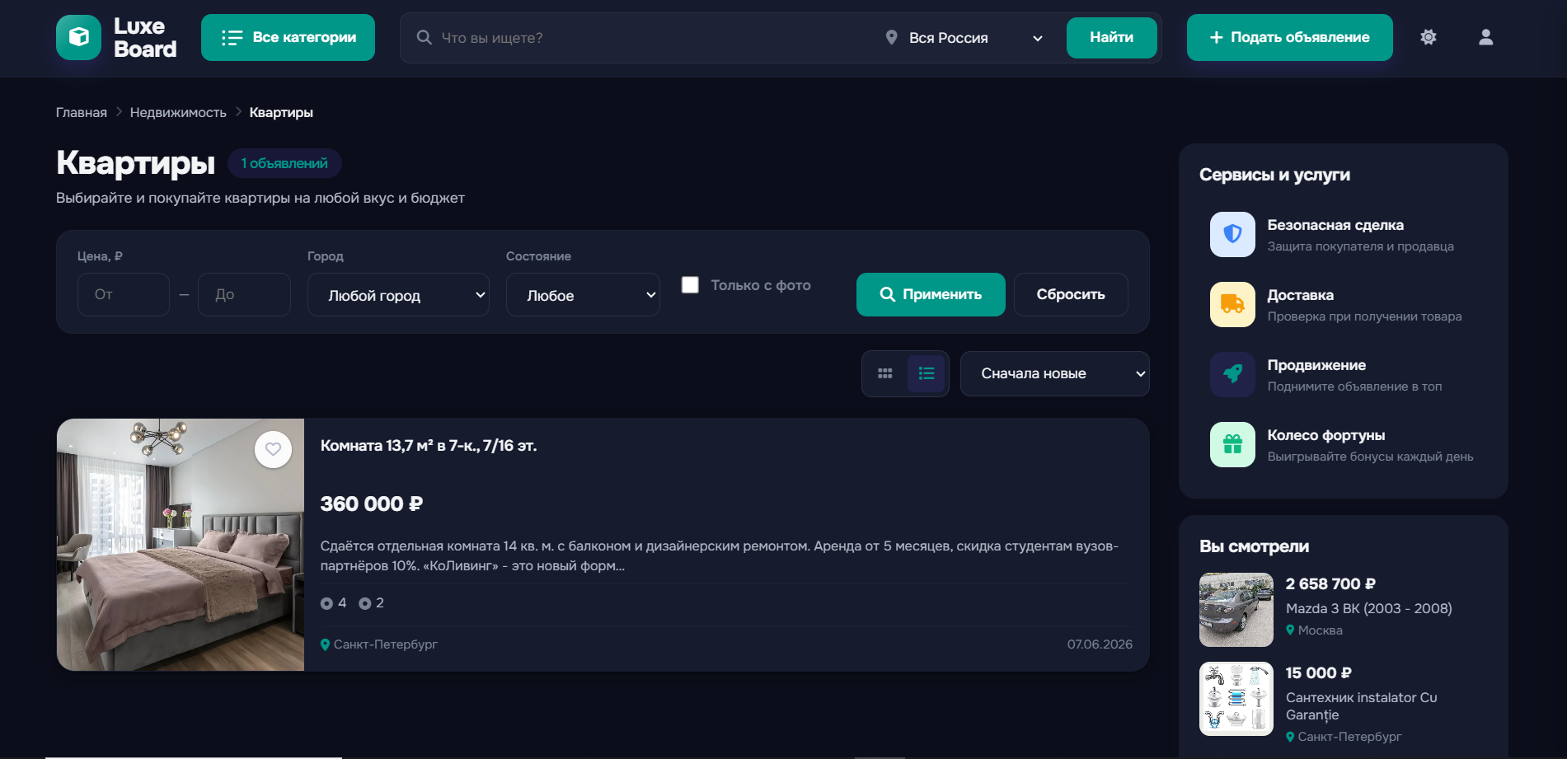
Task: Click the 360 000 ₽ price
Action: tap(372, 504)
